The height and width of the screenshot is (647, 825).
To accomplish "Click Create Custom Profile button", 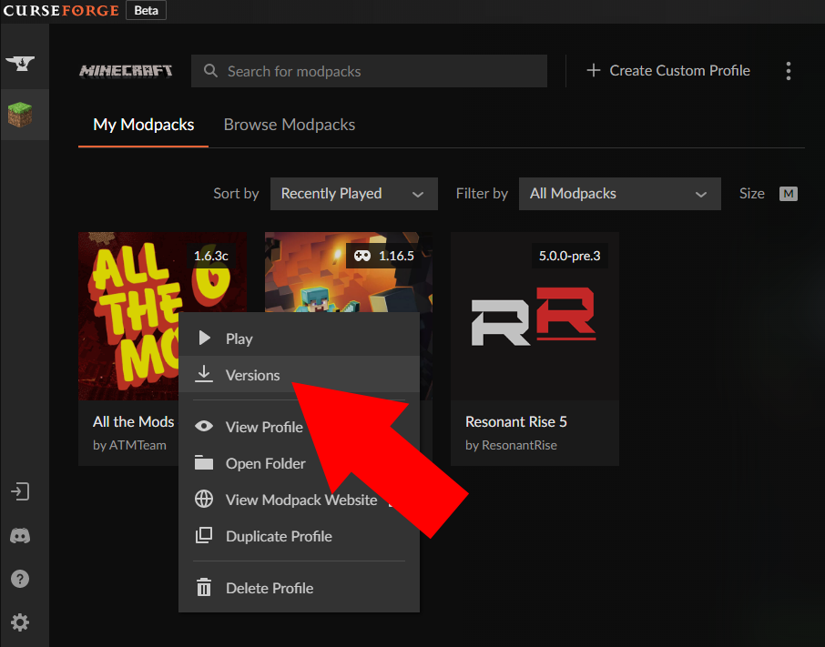I will [x=668, y=70].
